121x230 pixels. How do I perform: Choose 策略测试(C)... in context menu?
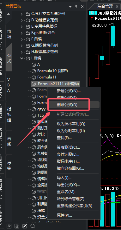[74, 147]
